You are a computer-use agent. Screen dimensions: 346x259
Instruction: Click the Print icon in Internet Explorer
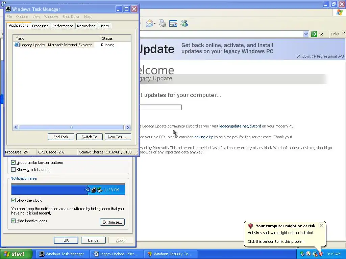163,23
